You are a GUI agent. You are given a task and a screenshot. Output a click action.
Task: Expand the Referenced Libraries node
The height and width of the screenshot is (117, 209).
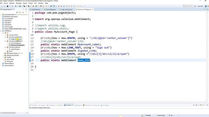coord(3,55)
